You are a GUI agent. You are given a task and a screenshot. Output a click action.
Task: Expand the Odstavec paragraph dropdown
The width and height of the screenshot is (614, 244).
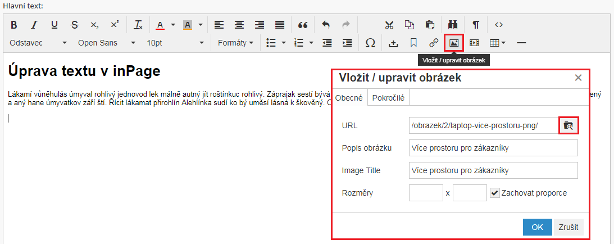38,43
